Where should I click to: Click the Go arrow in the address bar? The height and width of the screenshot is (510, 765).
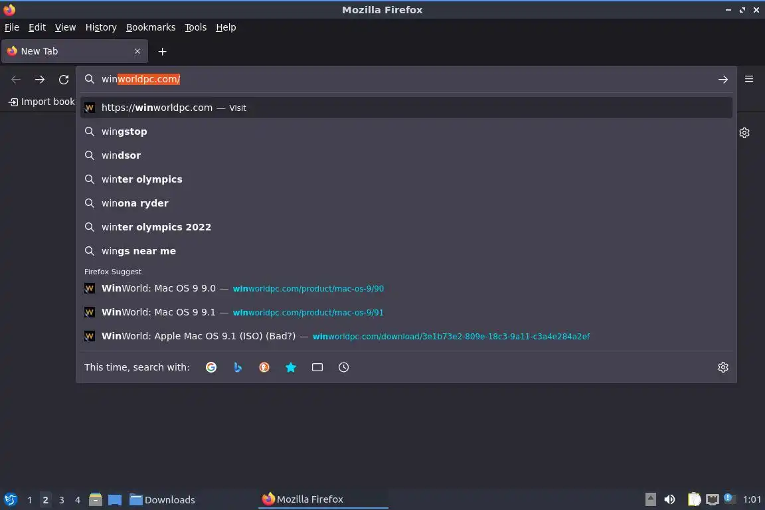point(723,79)
